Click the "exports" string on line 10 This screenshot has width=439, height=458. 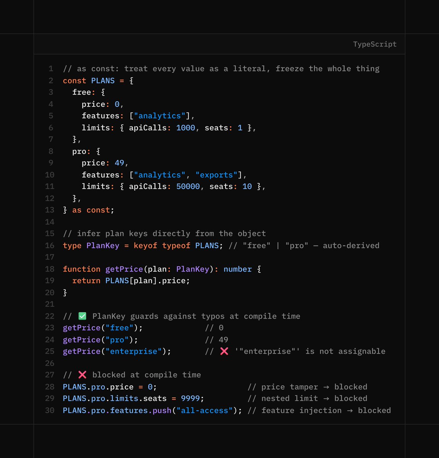[216, 175]
